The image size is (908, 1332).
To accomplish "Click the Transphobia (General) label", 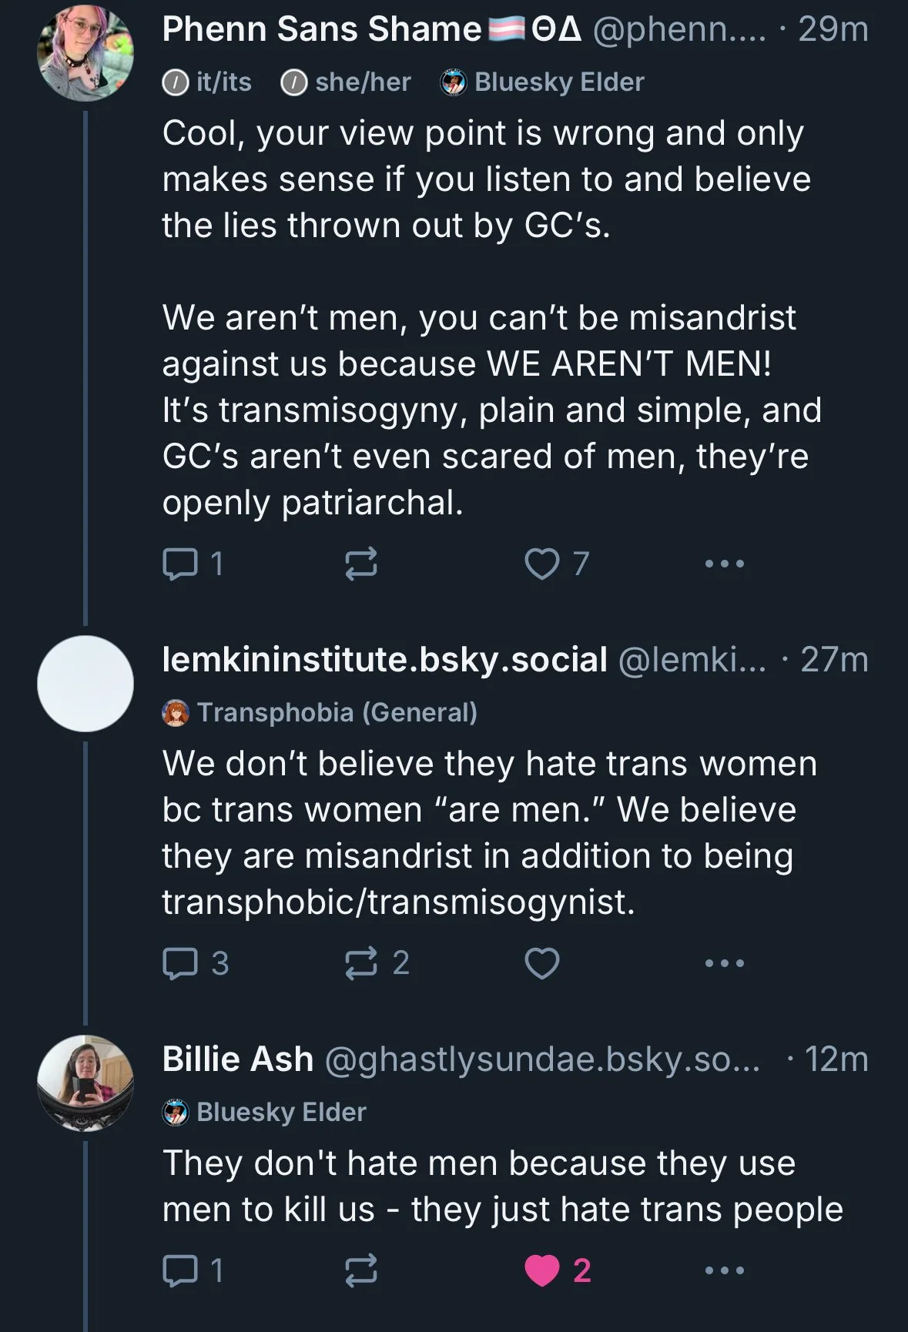I will point(336,712).
